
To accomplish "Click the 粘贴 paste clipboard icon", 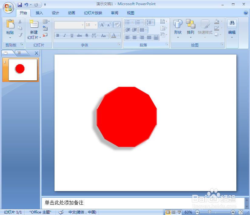I will point(10,24).
